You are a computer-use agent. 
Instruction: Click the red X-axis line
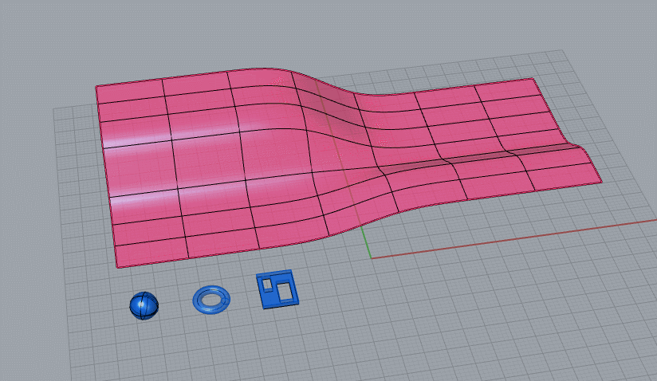[x=510, y=239]
